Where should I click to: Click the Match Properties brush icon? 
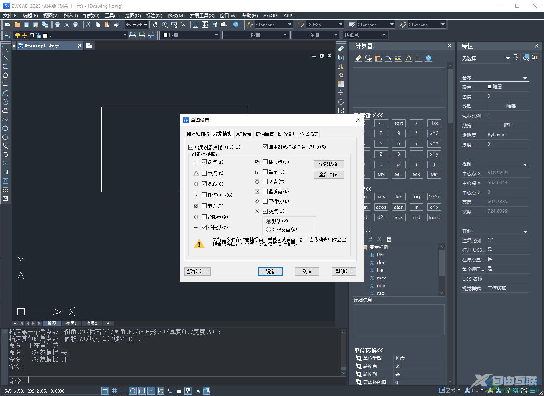click(x=116, y=25)
